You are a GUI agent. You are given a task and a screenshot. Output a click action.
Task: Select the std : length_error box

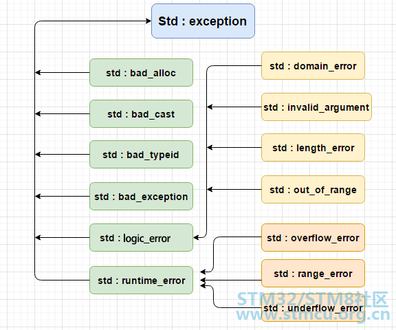click(x=313, y=148)
